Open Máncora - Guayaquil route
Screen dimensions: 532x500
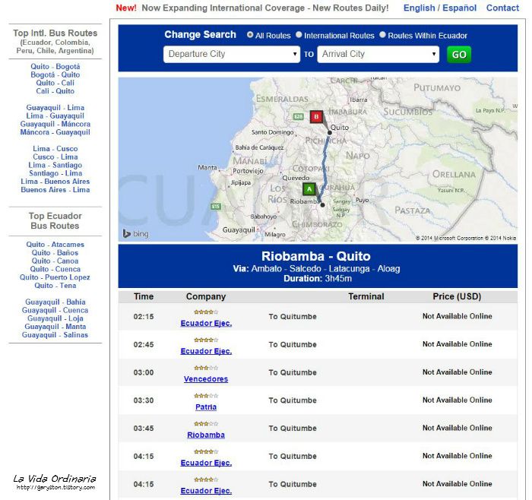tap(55, 132)
